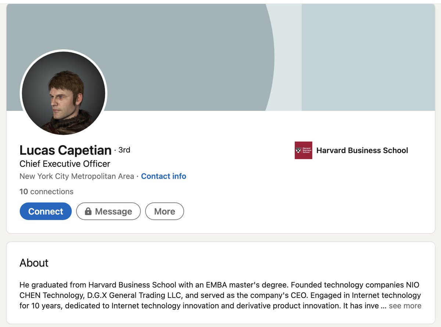Click the locked Message button
This screenshot has width=441, height=327.
(x=108, y=211)
